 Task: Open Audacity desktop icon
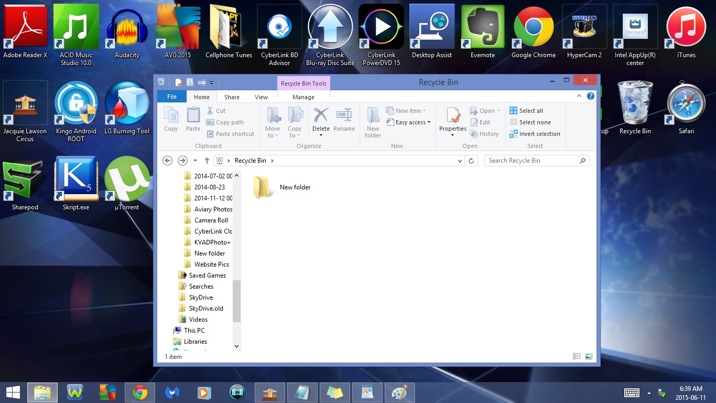tap(127, 31)
